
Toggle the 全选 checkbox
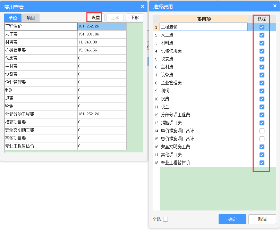[x=166, y=219]
